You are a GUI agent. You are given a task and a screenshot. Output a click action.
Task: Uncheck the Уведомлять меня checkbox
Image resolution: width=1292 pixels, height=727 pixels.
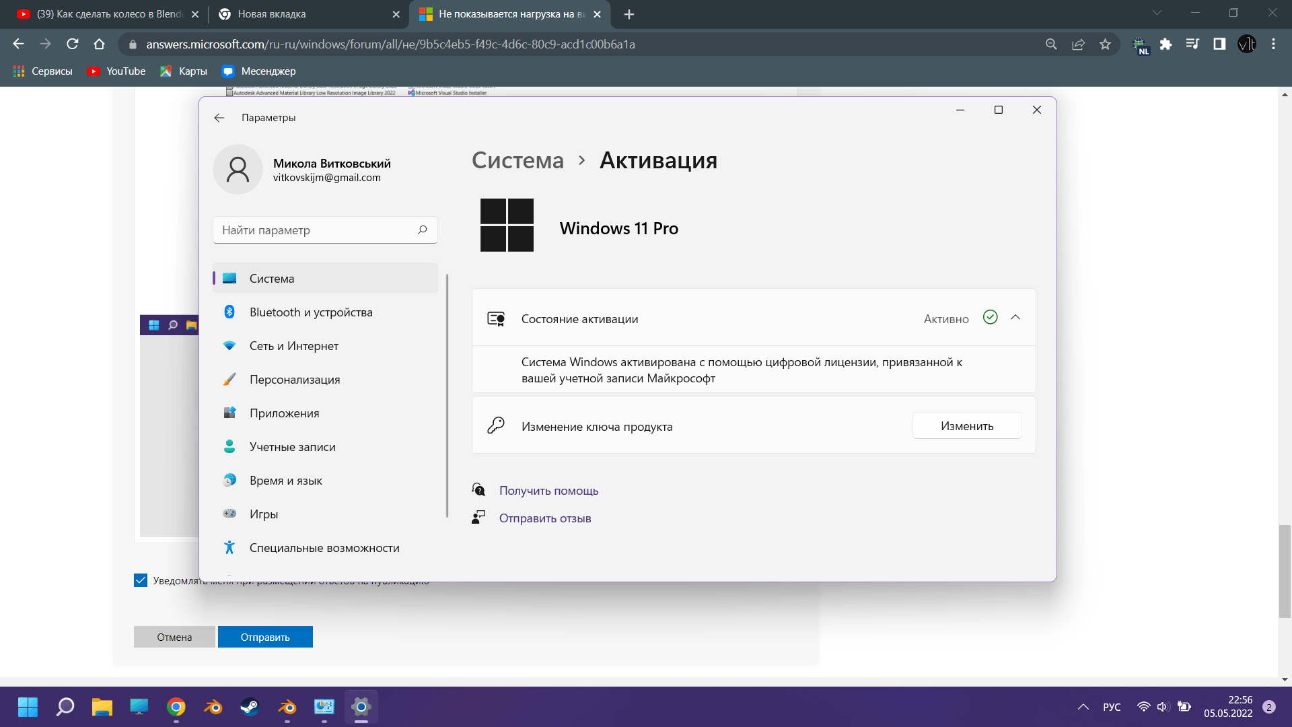click(141, 580)
